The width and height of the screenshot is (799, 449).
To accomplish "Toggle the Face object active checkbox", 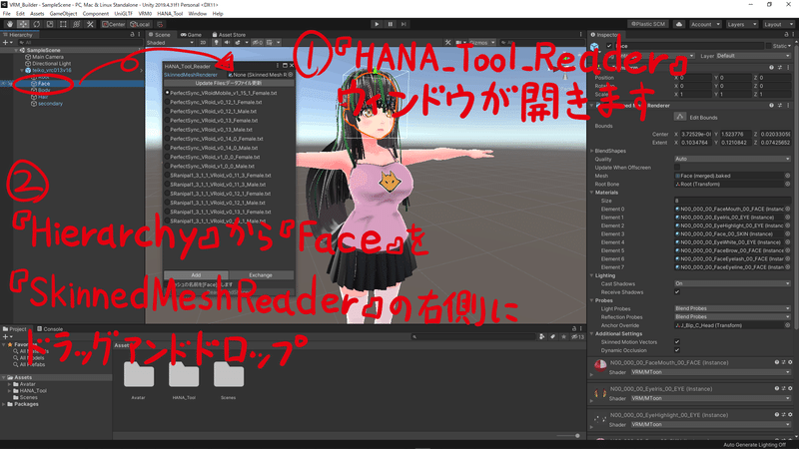I will pos(609,46).
